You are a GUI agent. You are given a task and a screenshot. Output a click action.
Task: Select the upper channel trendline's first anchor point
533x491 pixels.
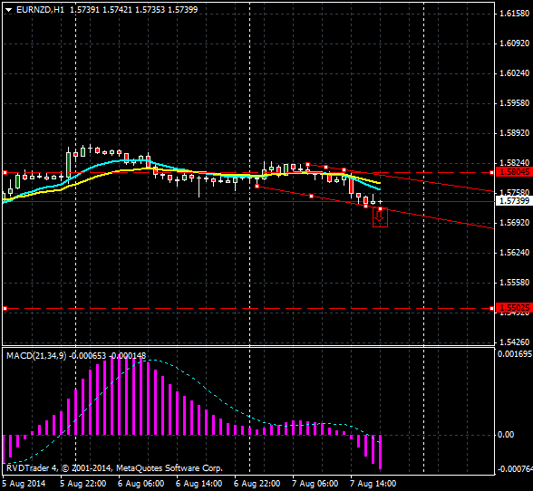[307, 165]
